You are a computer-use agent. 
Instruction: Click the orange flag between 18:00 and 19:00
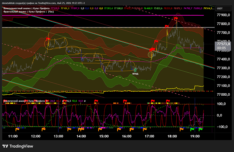(x=182, y=129)
